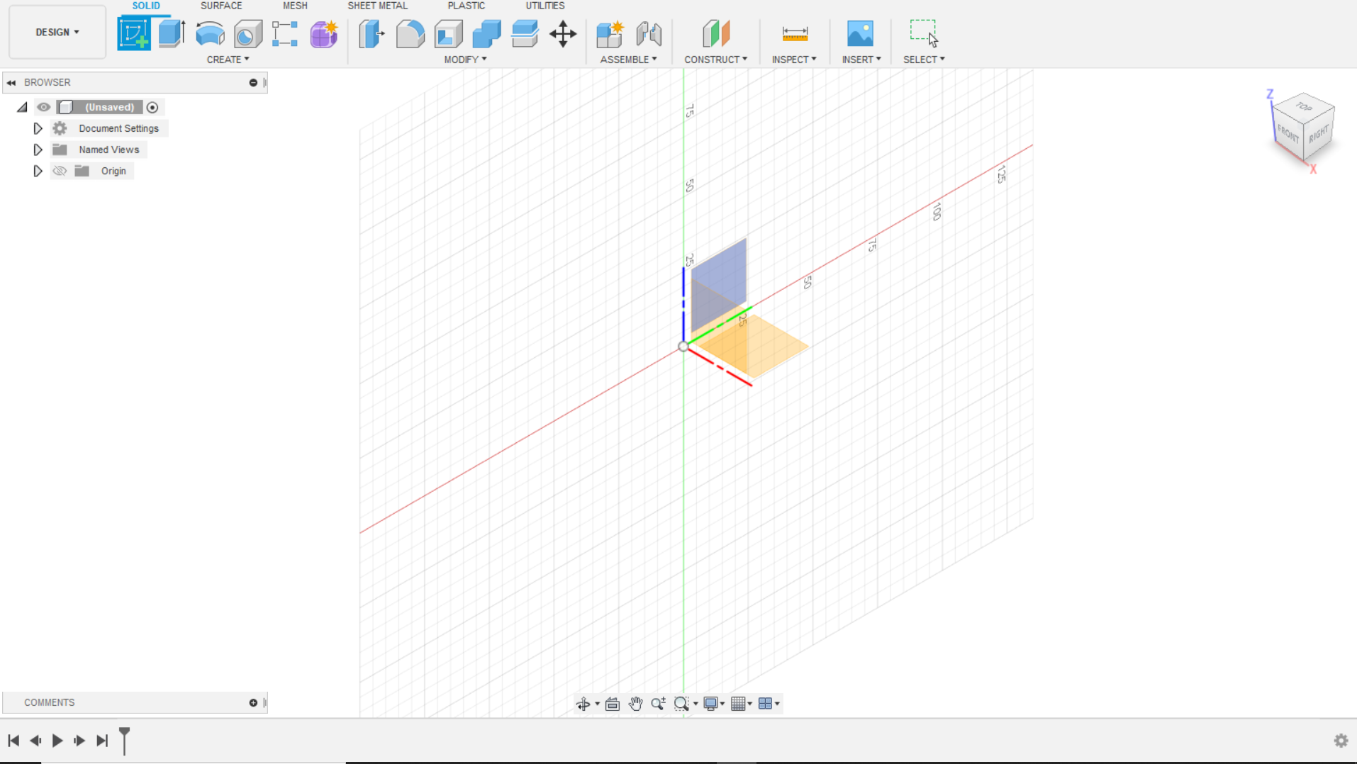The height and width of the screenshot is (764, 1357).
Task: Click the Look At icon
Action: pyautogui.click(x=613, y=704)
